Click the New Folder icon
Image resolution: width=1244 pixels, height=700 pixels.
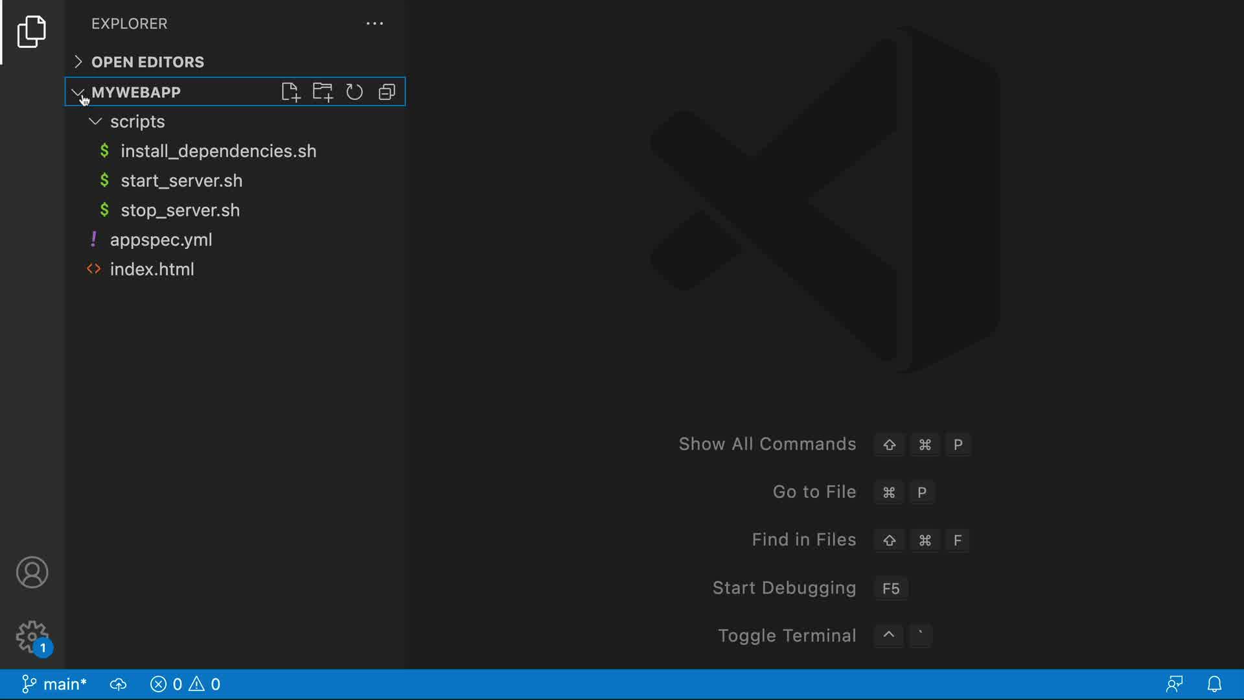pos(323,92)
